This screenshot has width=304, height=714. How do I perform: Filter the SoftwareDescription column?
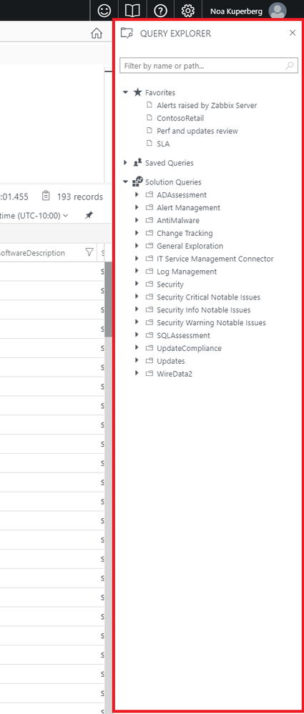(x=89, y=252)
